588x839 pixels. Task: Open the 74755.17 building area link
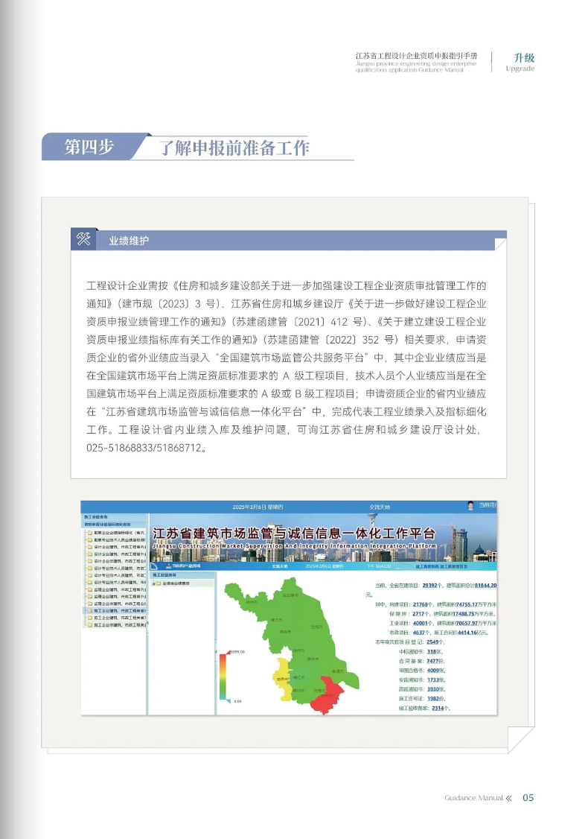(x=467, y=604)
